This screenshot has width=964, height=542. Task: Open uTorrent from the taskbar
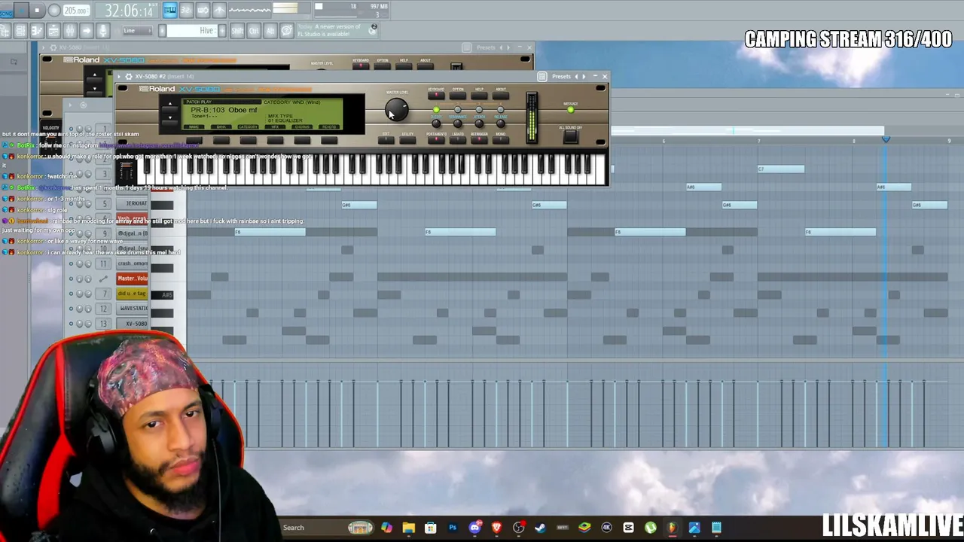coord(650,528)
